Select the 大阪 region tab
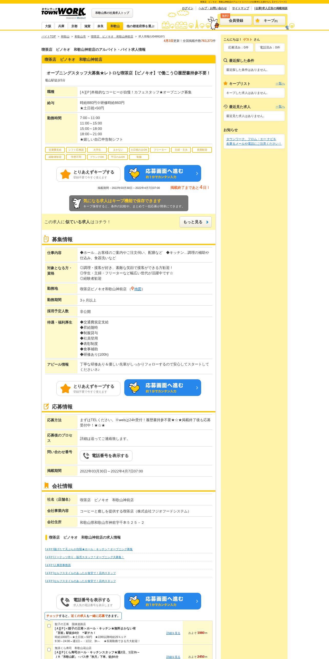329x659 pixels. 48,26
